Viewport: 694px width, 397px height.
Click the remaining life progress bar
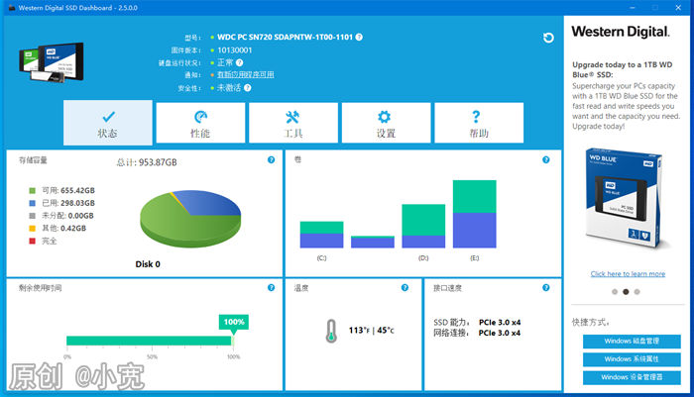[150, 341]
